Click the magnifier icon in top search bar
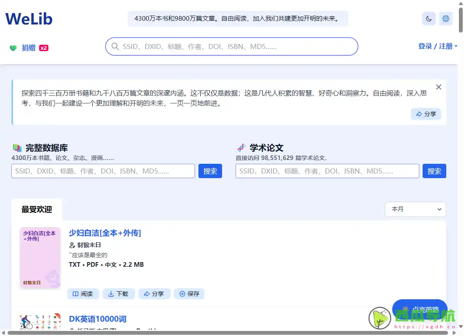Image resolution: width=464 pixels, height=336 pixels. pos(115,46)
